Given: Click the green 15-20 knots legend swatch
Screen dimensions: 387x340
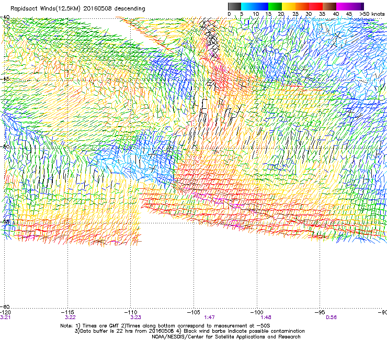Looking at the screenshot, I should [x=275, y=6].
